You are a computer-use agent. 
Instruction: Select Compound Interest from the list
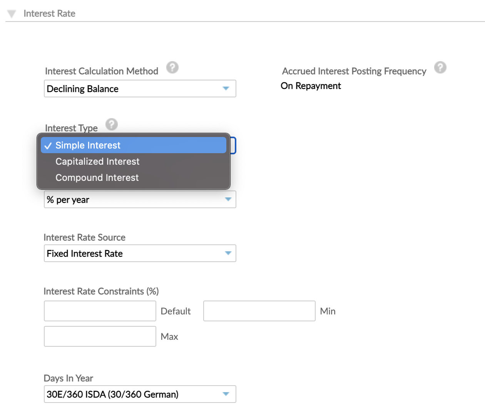click(97, 177)
